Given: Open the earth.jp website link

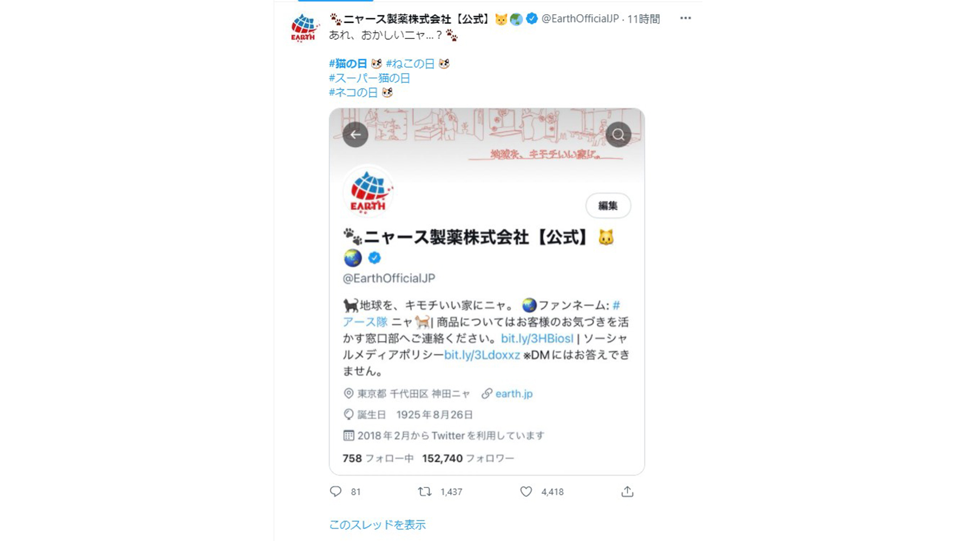Looking at the screenshot, I should (514, 393).
